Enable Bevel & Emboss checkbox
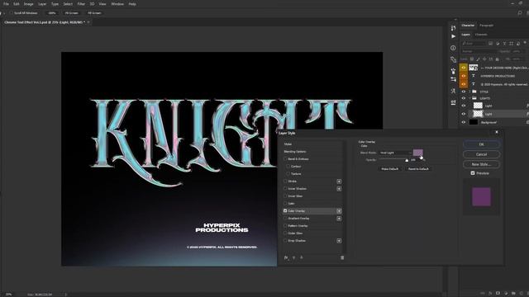 coord(285,159)
